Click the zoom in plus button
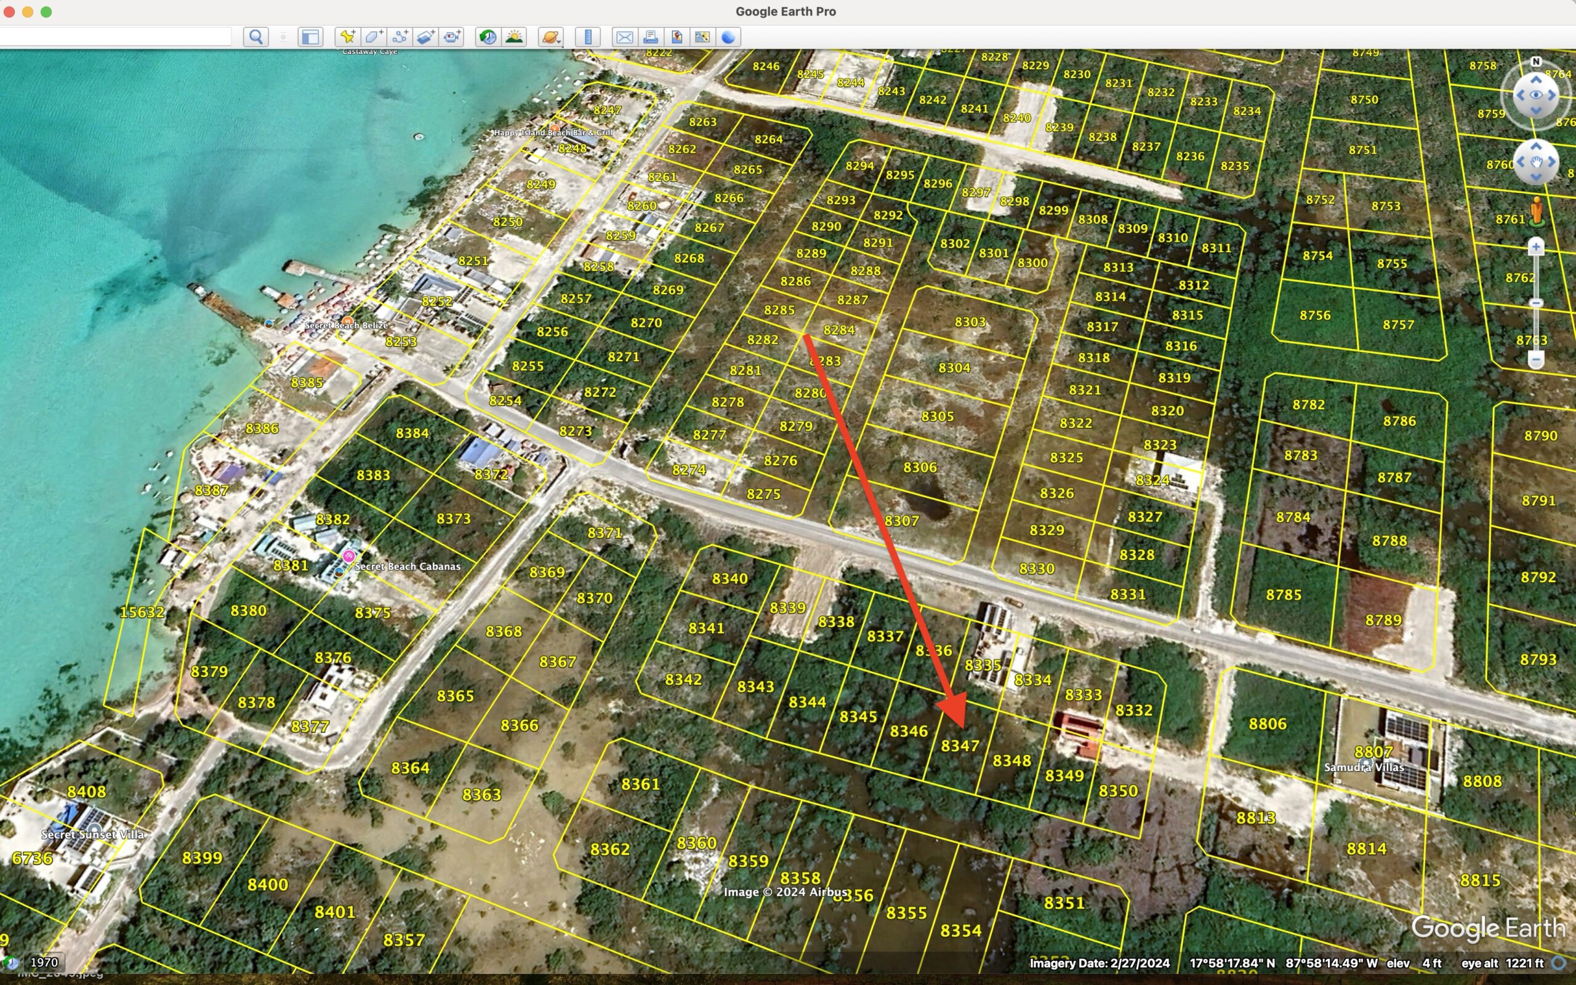Image resolution: width=1576 pixels, height=985 pixels. 1535,247
